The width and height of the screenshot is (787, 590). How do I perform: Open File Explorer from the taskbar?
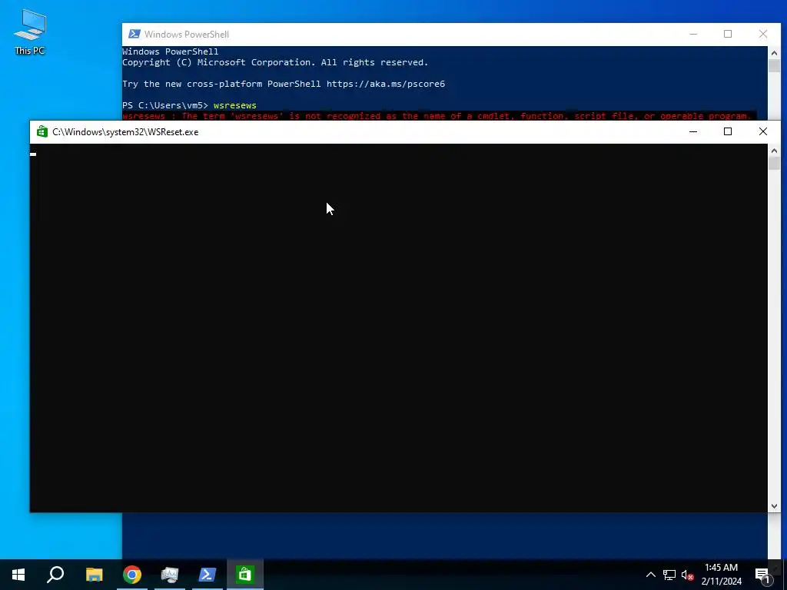click(x=94, y=575)
